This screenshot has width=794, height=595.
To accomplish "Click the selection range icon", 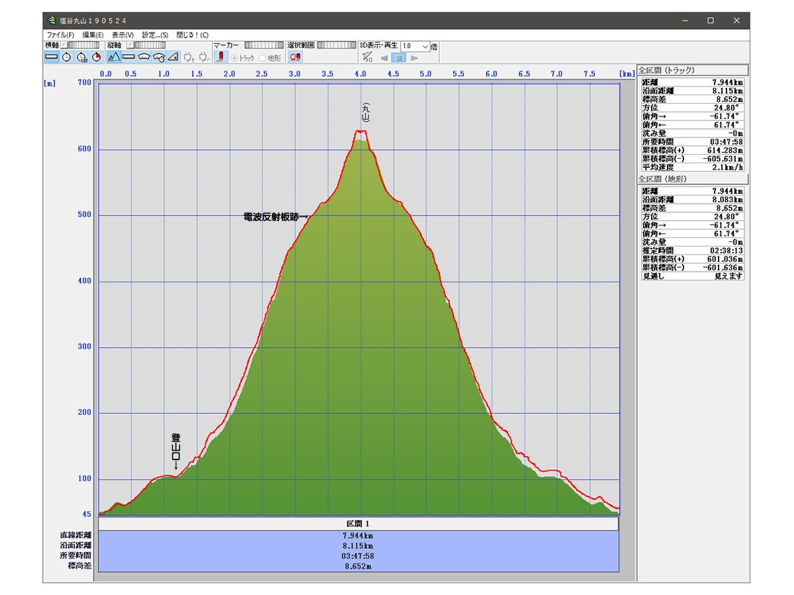I will [295, 58].
